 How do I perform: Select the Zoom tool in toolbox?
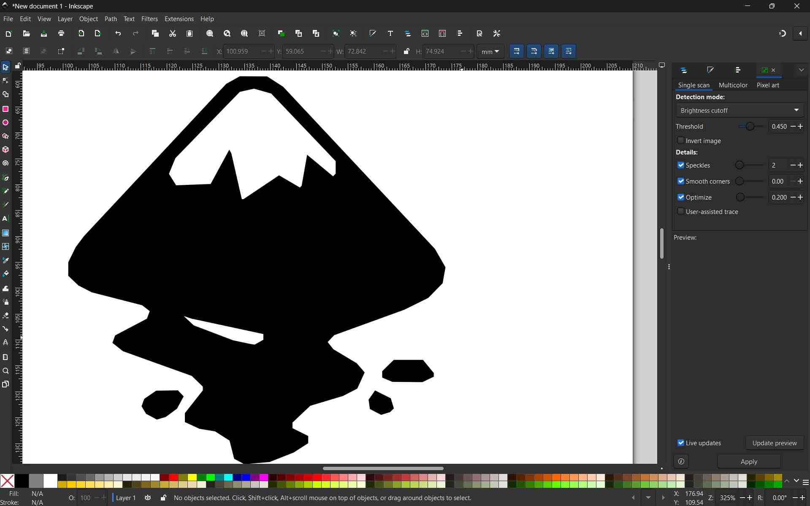[x=5, y=371]
